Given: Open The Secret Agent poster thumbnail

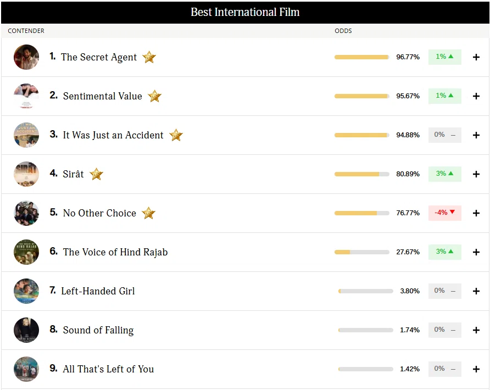Looking at the screenshot, I should click(x=26, y=57).
